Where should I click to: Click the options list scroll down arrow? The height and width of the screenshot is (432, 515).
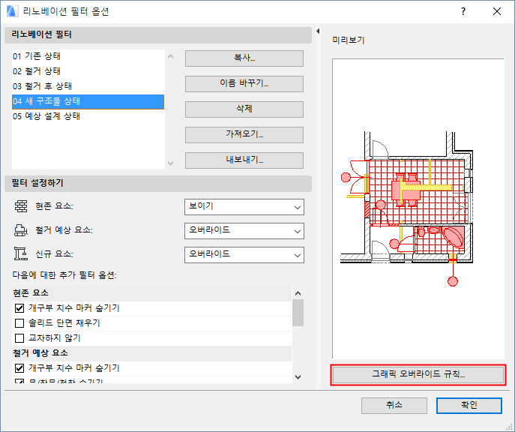tap(298, 377)
